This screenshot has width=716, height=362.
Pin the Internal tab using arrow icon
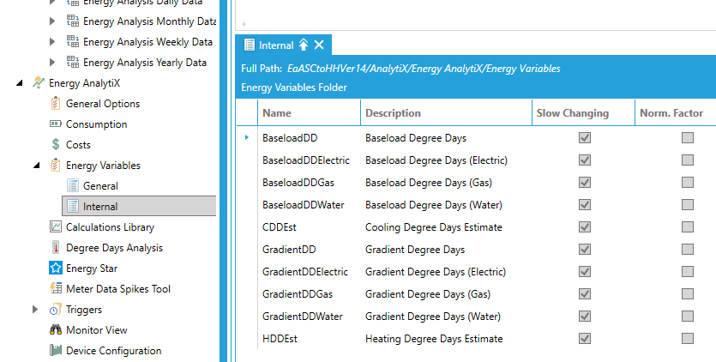tap(303, 45)
